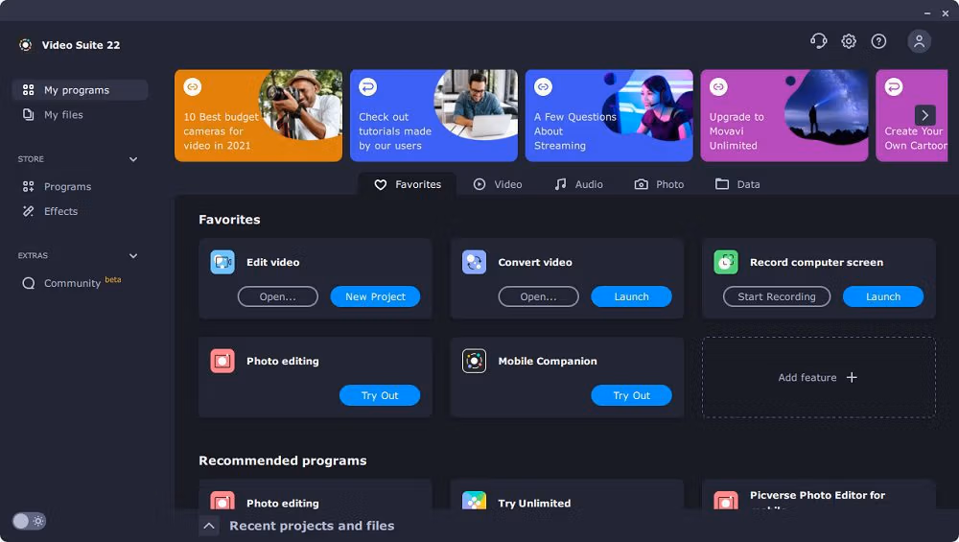959x542 pixels.
Task: Click the help question mark icon
Action: click(x=878, y=41)
